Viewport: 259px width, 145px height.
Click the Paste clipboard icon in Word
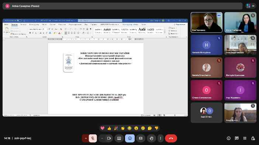click(7, 30)
